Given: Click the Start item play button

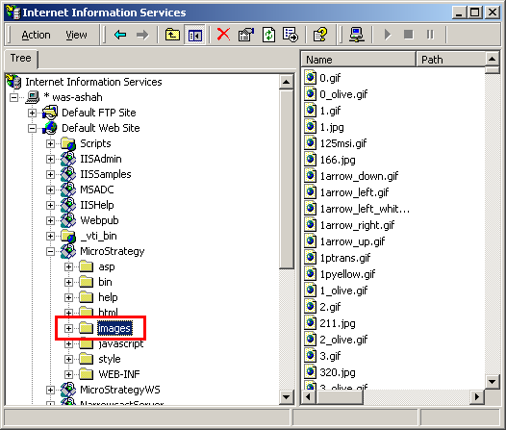Looking at the screenshot, I should coord(388,35).
